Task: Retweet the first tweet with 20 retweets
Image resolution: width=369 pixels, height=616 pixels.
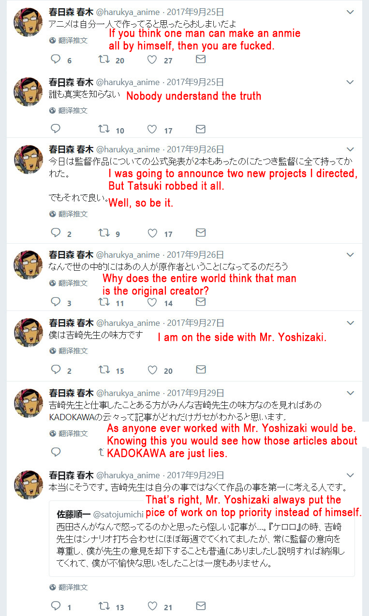Action: (103, 59)
